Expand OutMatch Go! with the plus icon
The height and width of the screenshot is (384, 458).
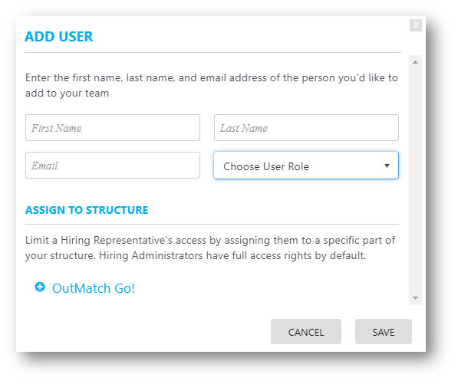[x=40, y=287]
